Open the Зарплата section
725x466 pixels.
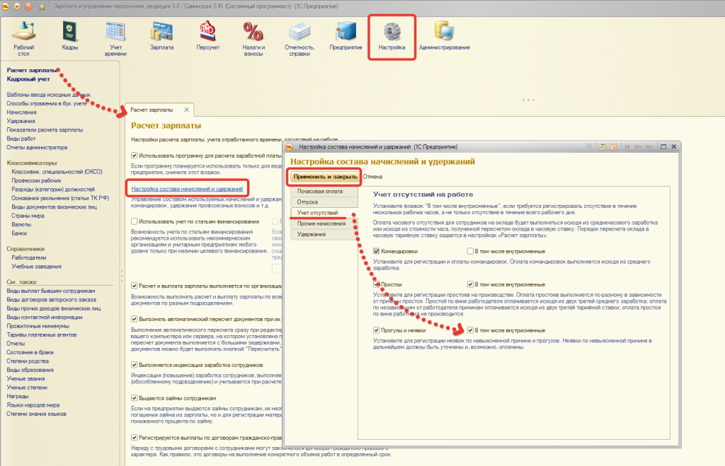click(x=161, y=36)
